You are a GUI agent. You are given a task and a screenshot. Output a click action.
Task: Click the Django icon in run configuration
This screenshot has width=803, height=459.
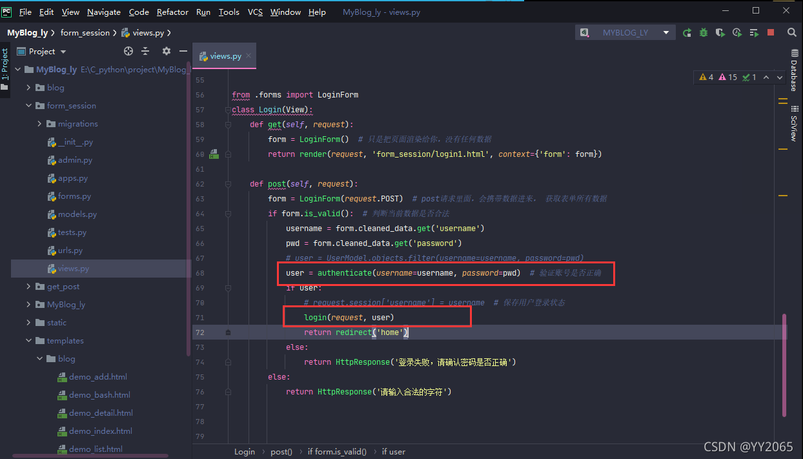(x=585, y=32)
